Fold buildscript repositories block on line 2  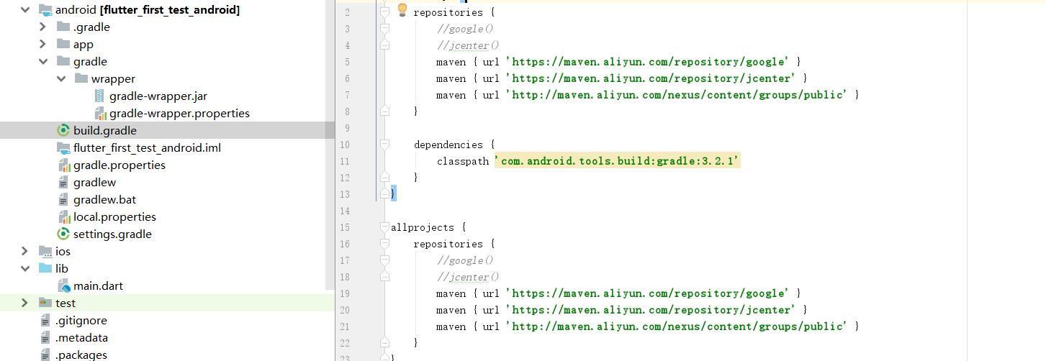pyautogui.click(x=384, y=12)
